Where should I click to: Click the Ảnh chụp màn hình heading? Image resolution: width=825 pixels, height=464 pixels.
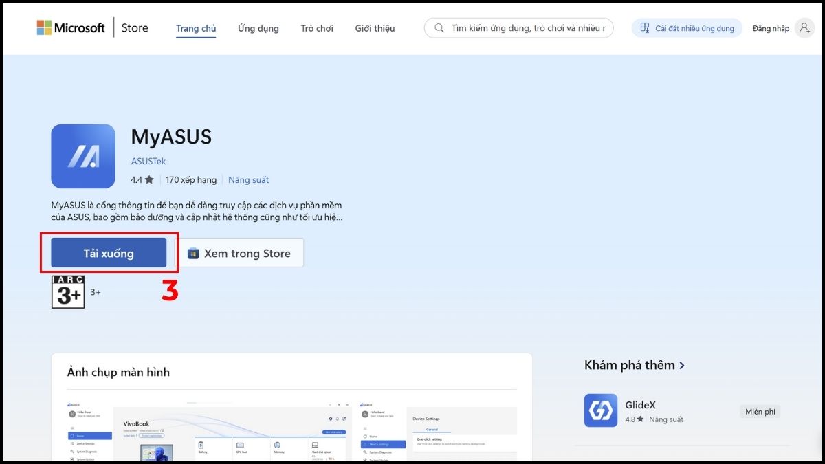[x=118, y=372]
